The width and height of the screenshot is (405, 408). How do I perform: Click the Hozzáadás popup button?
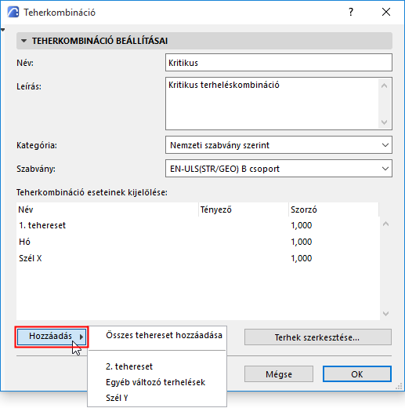[52, 337]
